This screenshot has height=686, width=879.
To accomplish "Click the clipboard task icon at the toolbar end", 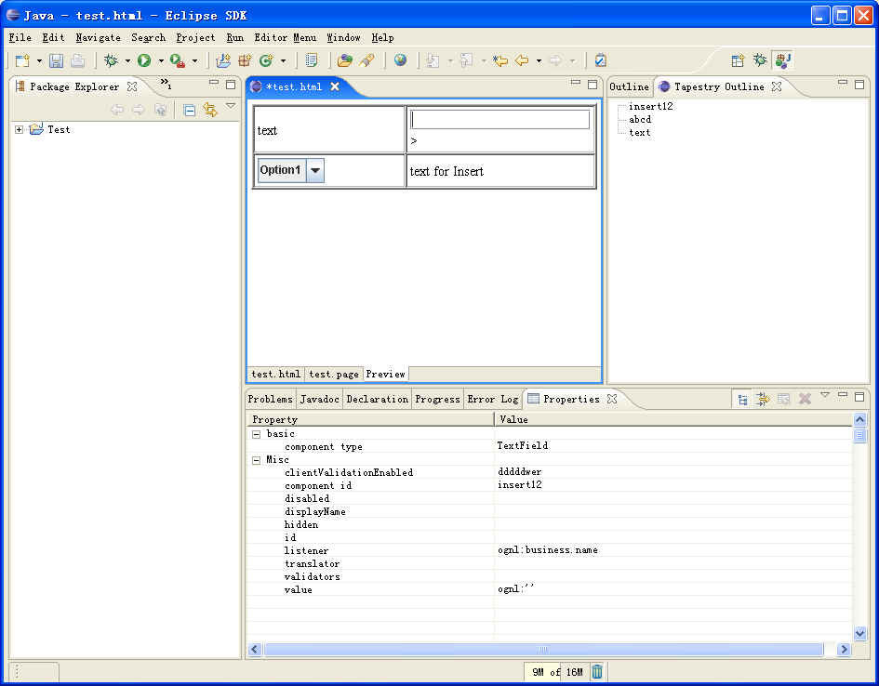I will pos(600,60).
